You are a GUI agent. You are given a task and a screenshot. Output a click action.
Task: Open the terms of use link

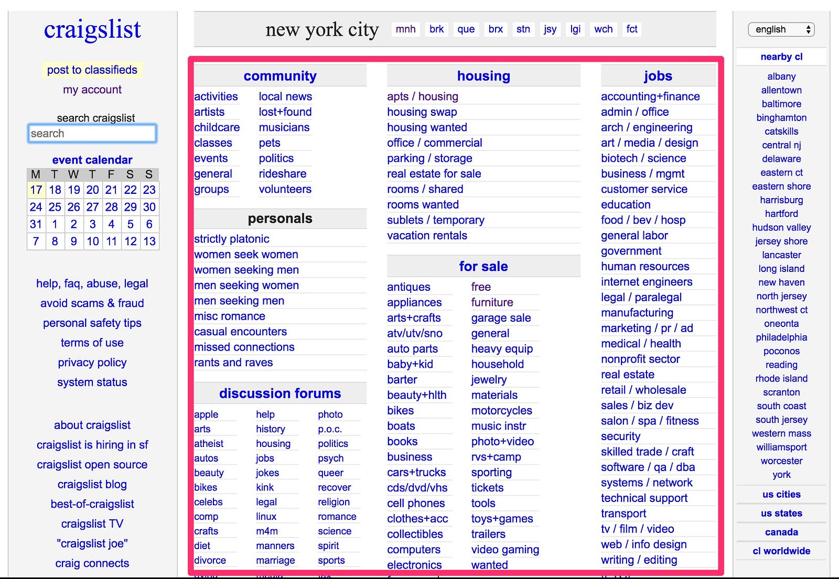[x=92, y=343]
